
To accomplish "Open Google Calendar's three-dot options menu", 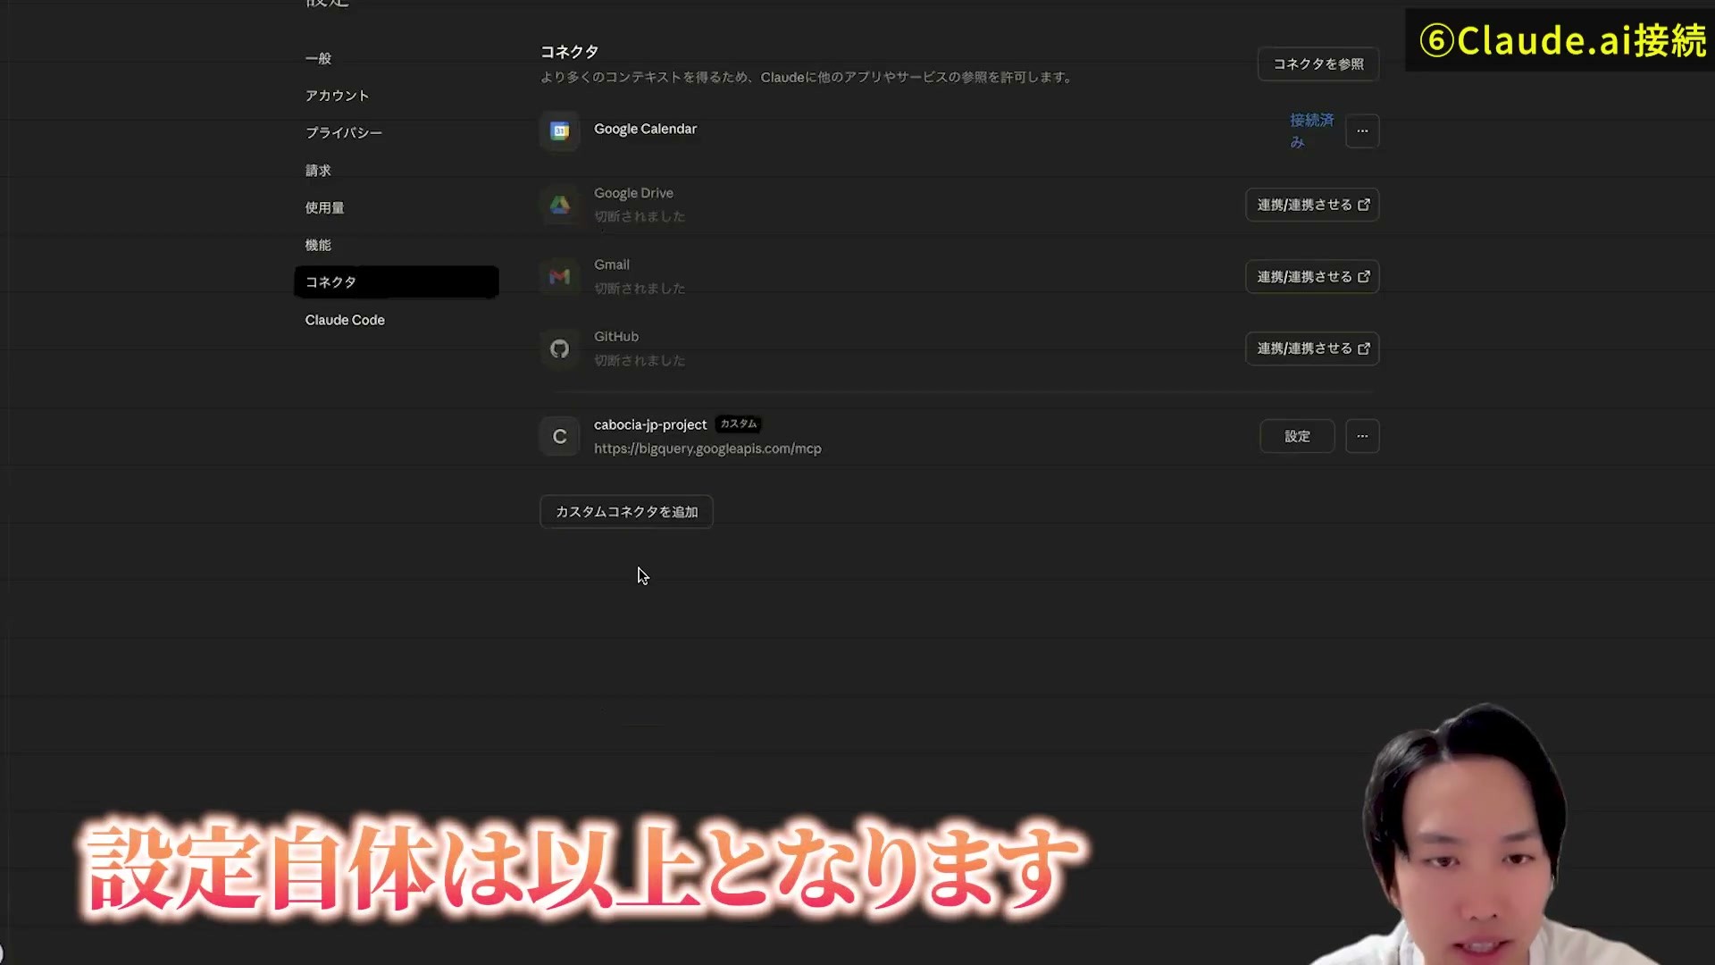I will [x=1362, y=131].
